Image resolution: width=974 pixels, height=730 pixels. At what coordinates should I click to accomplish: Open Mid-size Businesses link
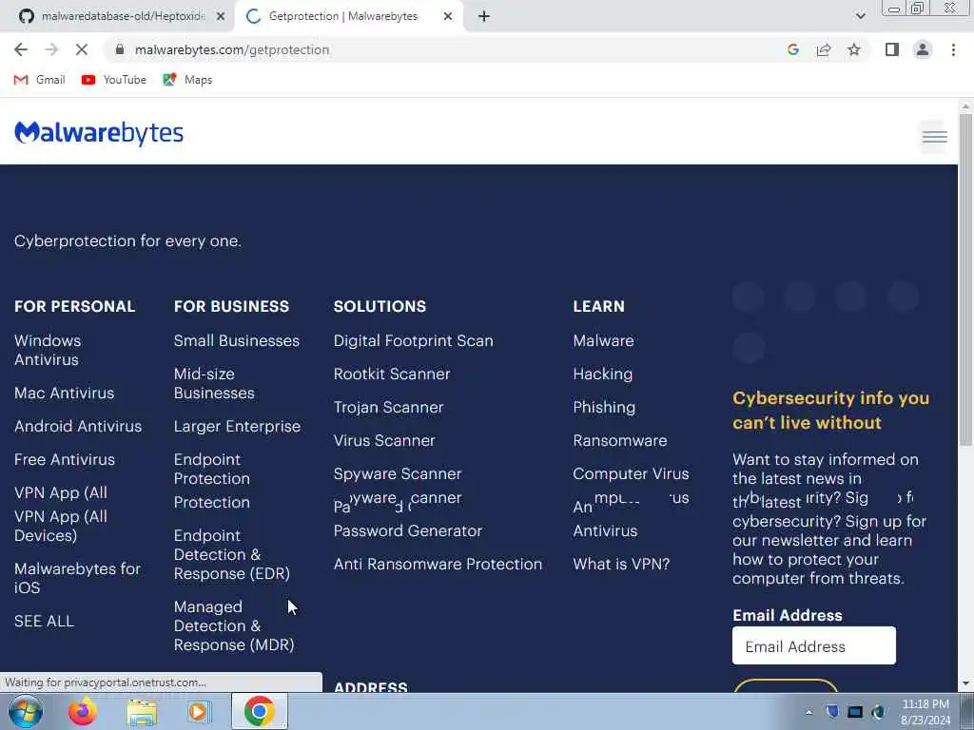(x=214, y=384)
